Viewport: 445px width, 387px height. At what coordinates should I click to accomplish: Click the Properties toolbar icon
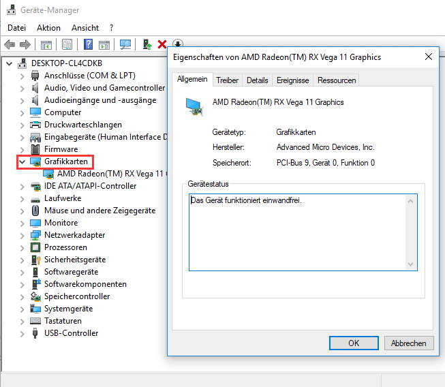click(x=67, y=44)
